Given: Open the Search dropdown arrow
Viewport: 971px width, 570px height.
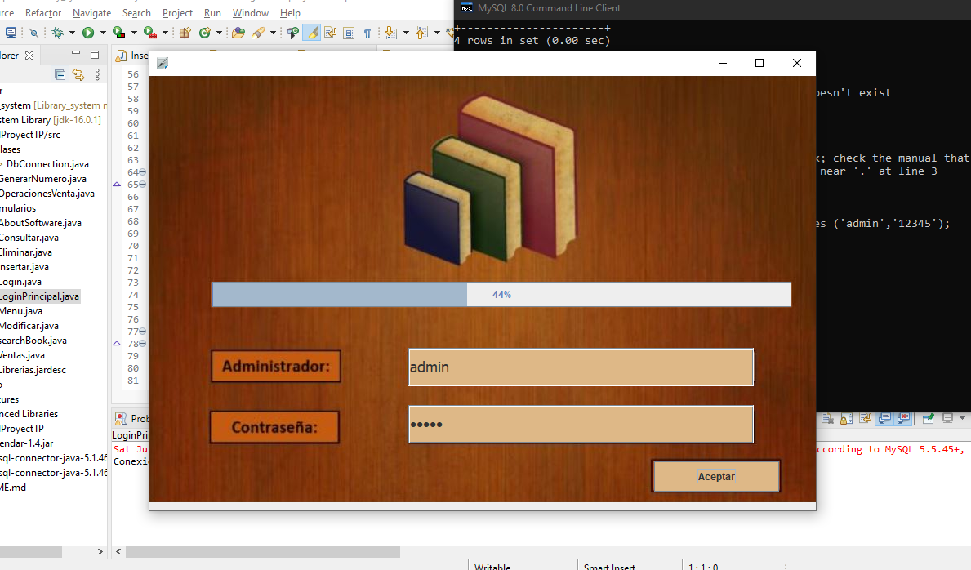Looking at the screenshot, I should tap(273, 32).
